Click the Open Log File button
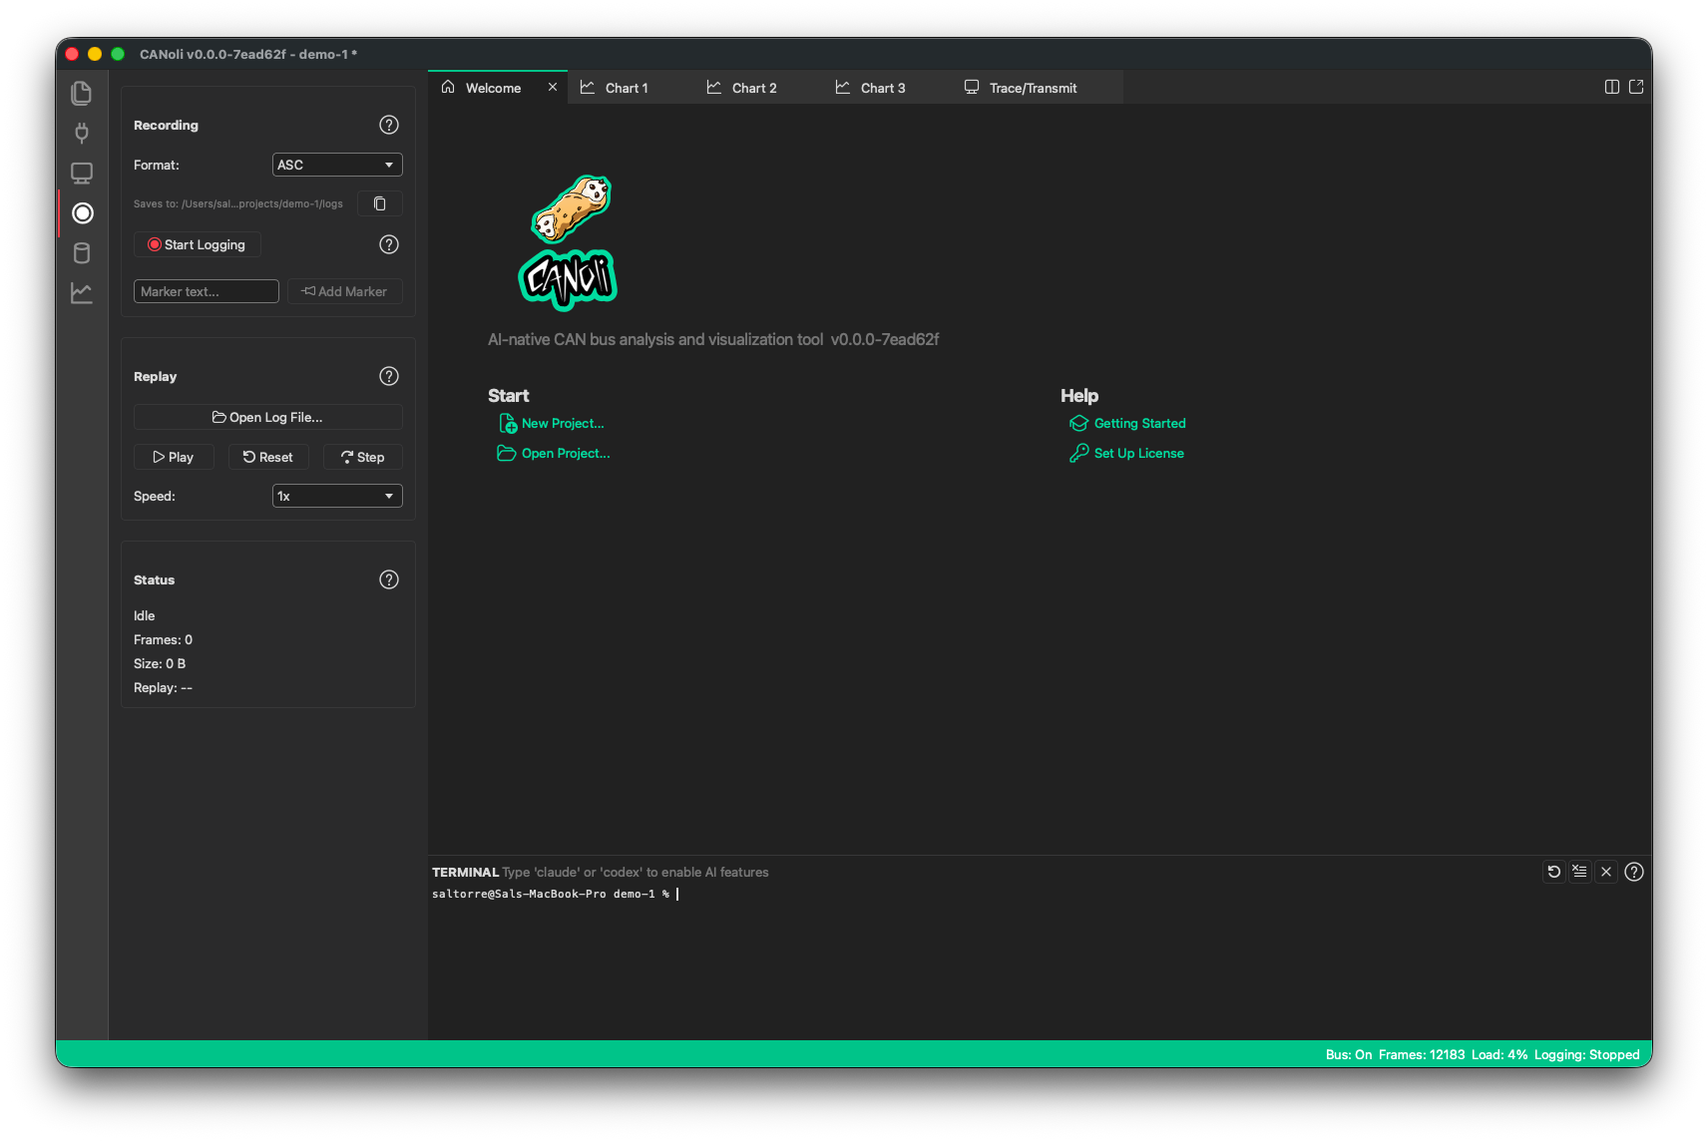 pos(268,417)
